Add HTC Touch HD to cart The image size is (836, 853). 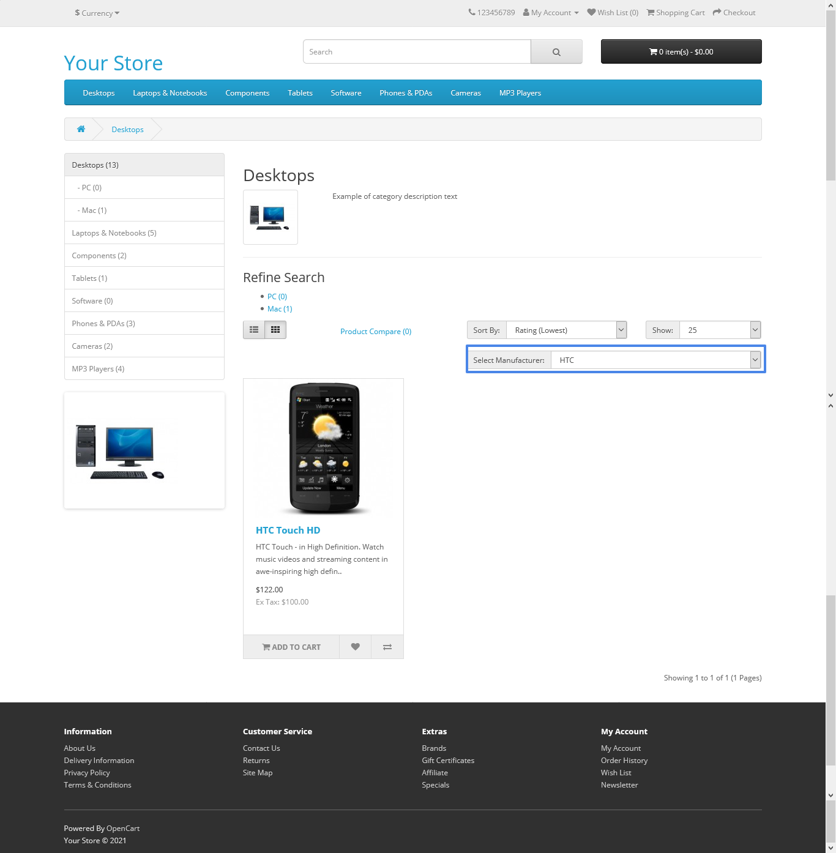[x=291, y=647]
